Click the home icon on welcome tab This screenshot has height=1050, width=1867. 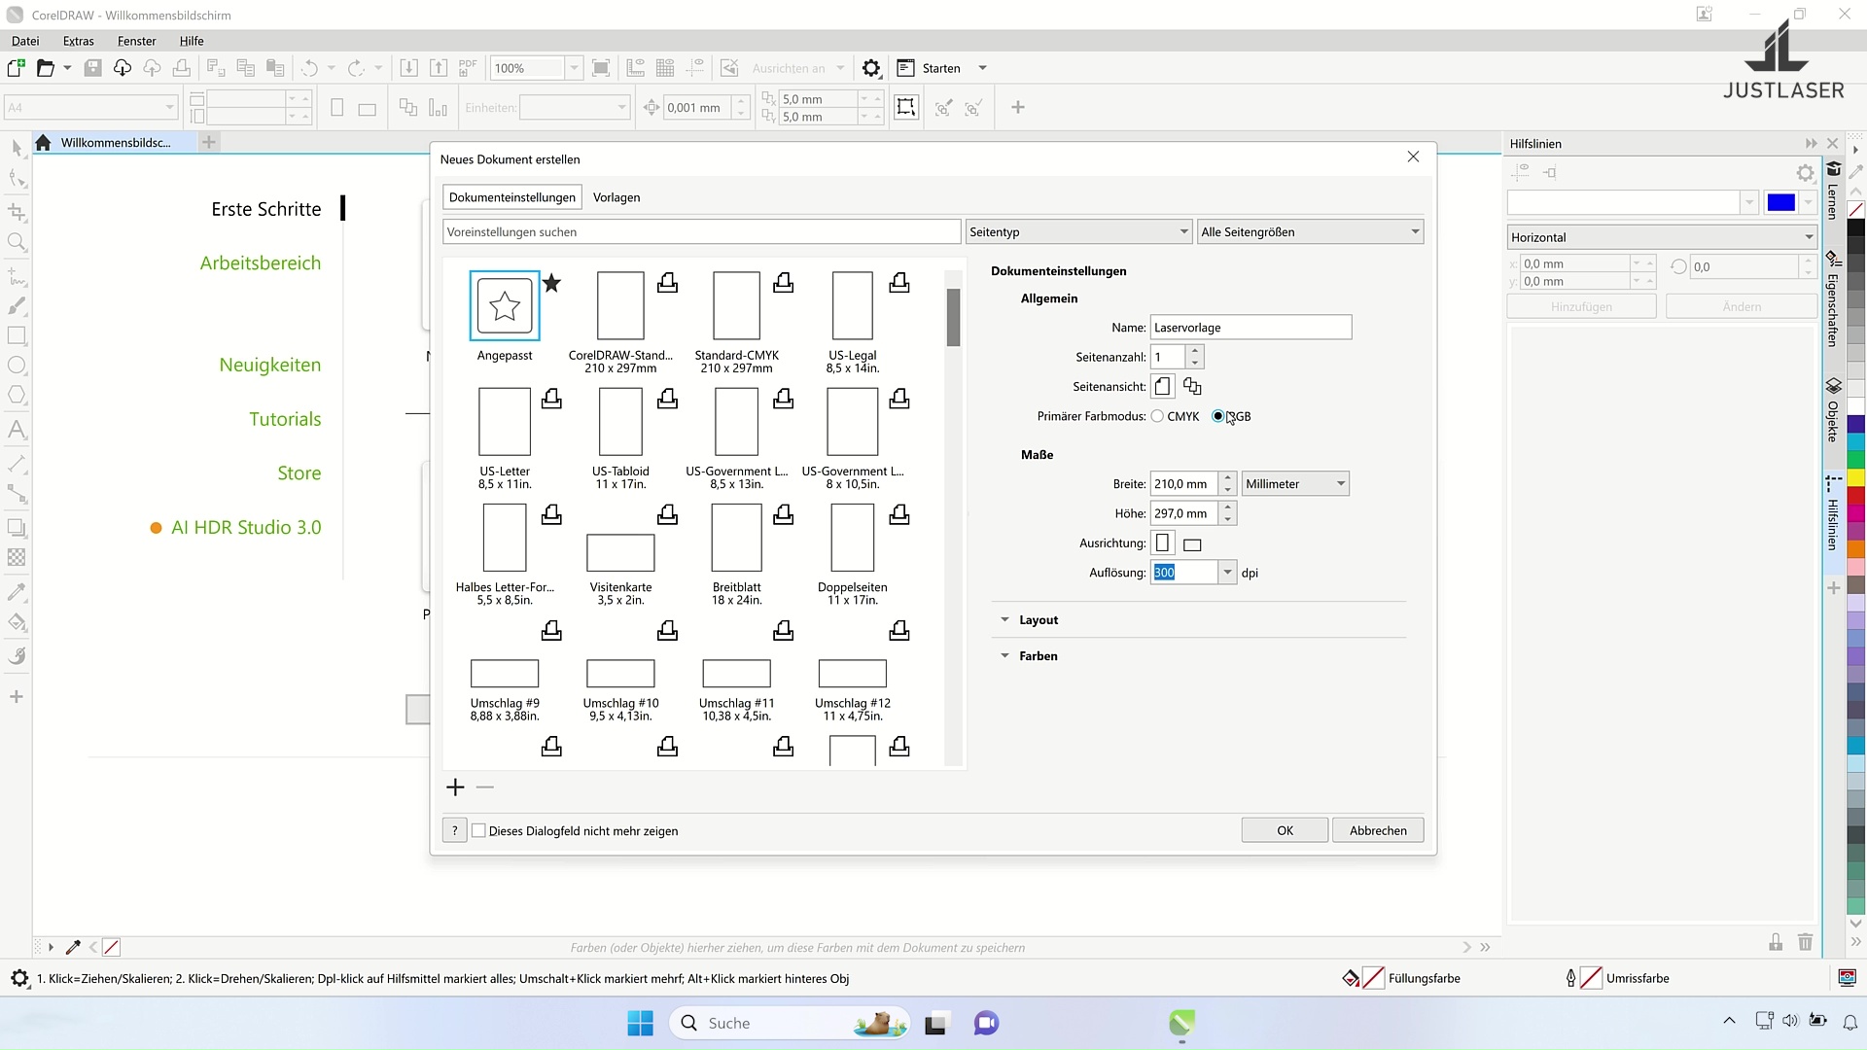43,143
